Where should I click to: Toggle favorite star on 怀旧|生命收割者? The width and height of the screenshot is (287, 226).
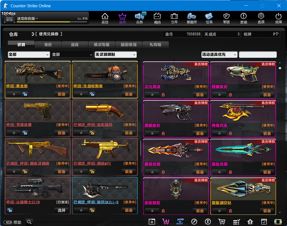(81, 94)
